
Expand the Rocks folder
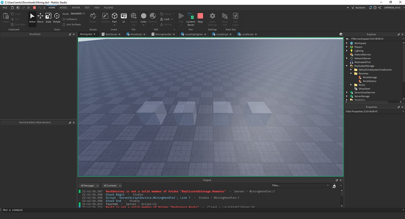351,85
